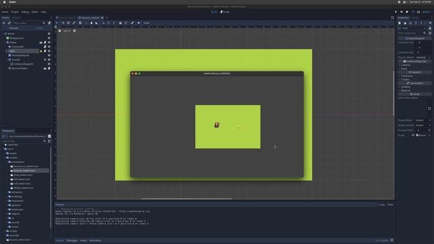Toggle FileSystem split view icon
The height and width of the screenshot is (244, 434).
[50, 136]
